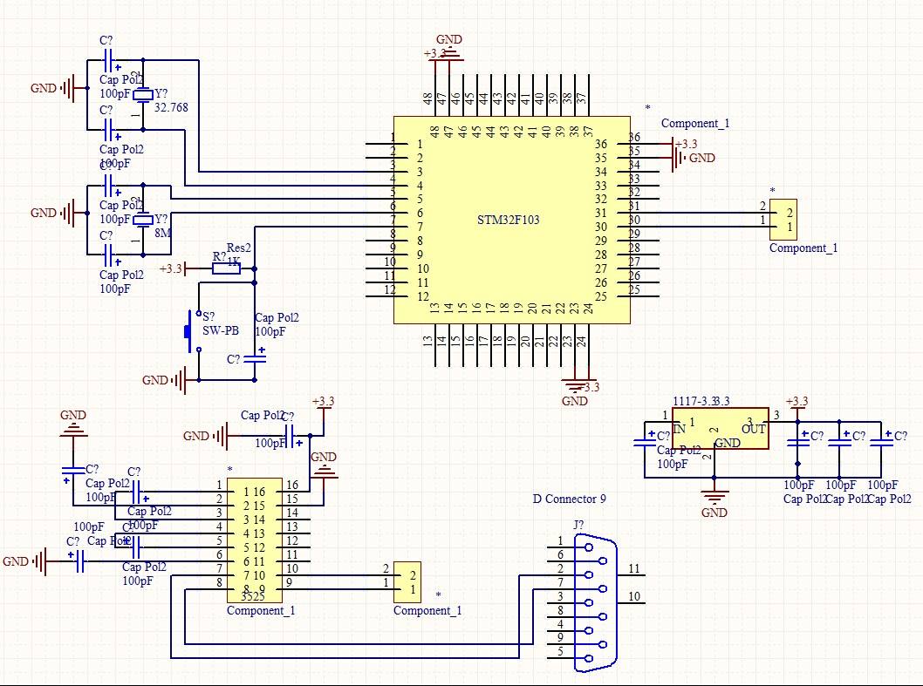This screenshot has height=686, width=923.
Task: Click the regulator IN pin label
Action: 680,429
